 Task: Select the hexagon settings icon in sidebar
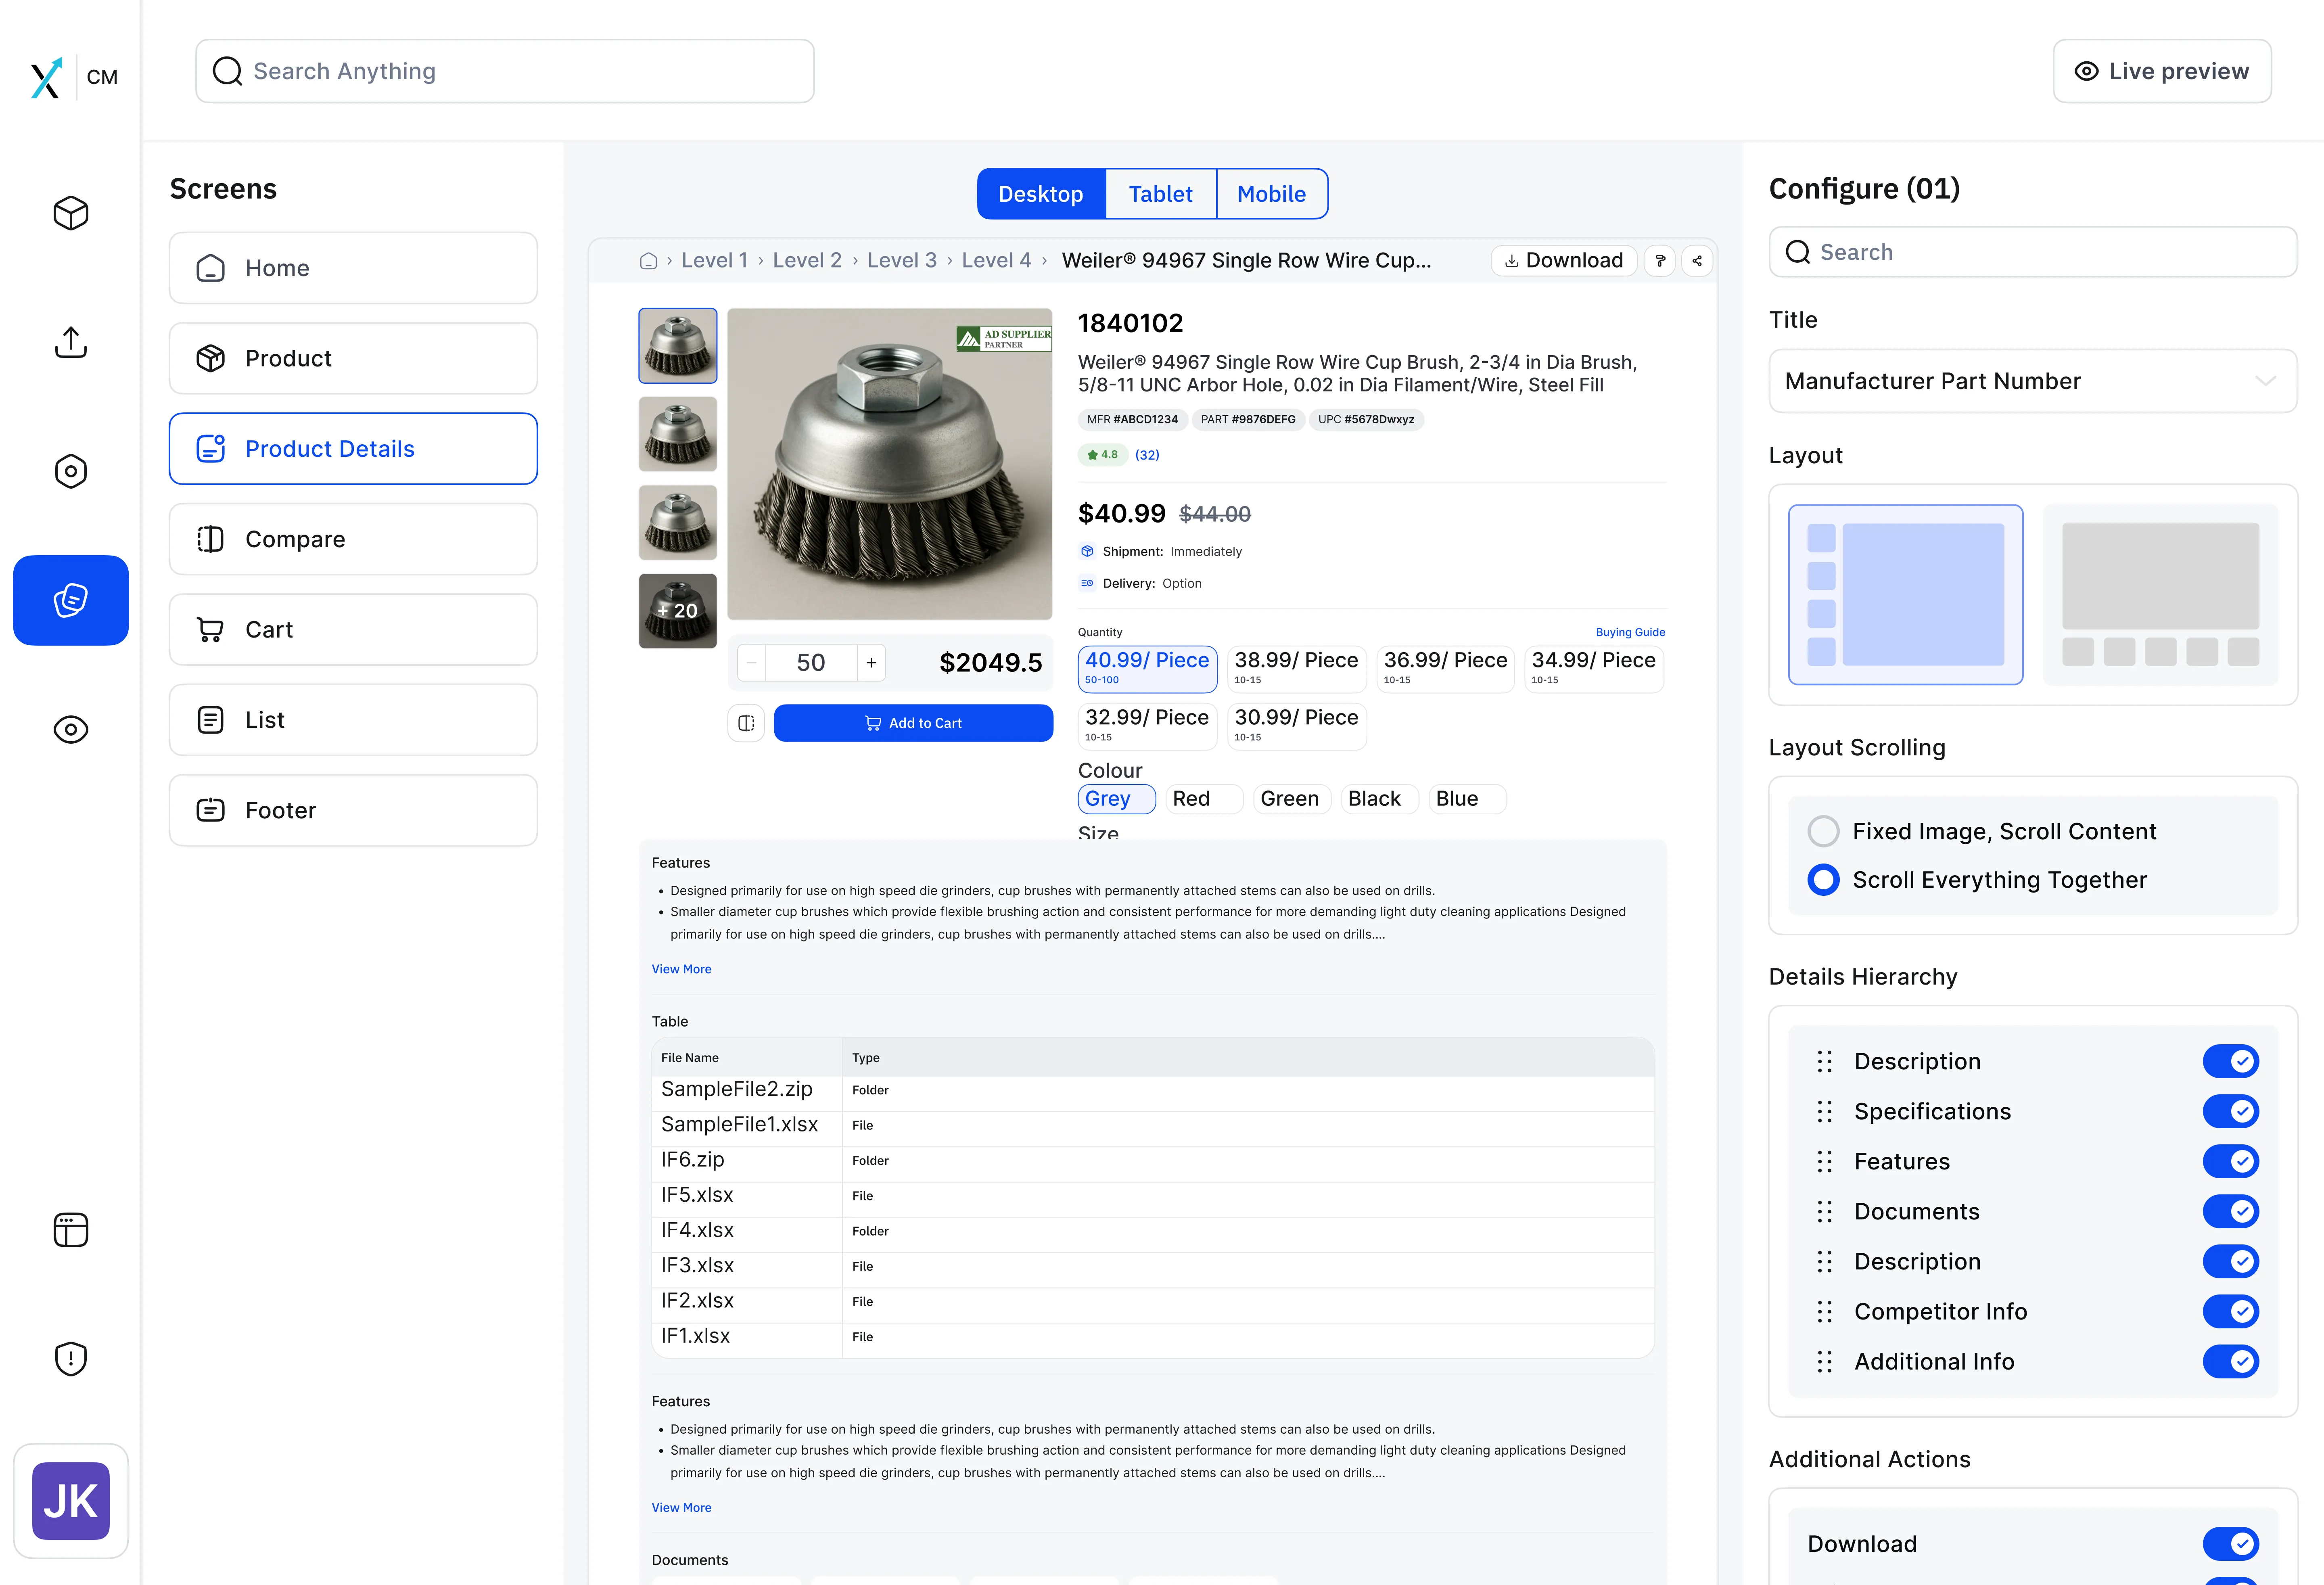tap(71, 471)
